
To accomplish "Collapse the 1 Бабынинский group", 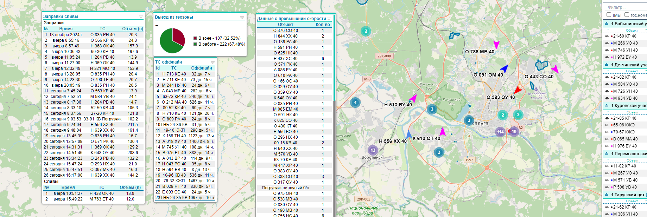I will (607, 24).
